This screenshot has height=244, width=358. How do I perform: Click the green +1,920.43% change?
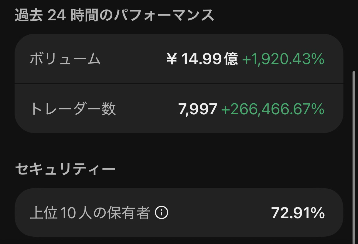(x=283, y=59)
